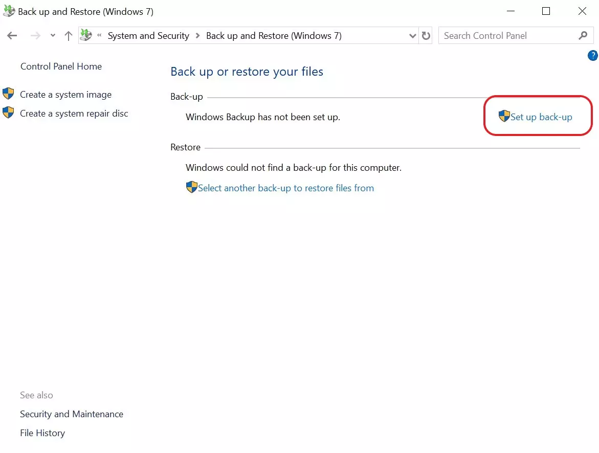The image size is (599, 453).
Task: Expand the double-chevron breadcrumb root menu
Action: pos(99,36)
